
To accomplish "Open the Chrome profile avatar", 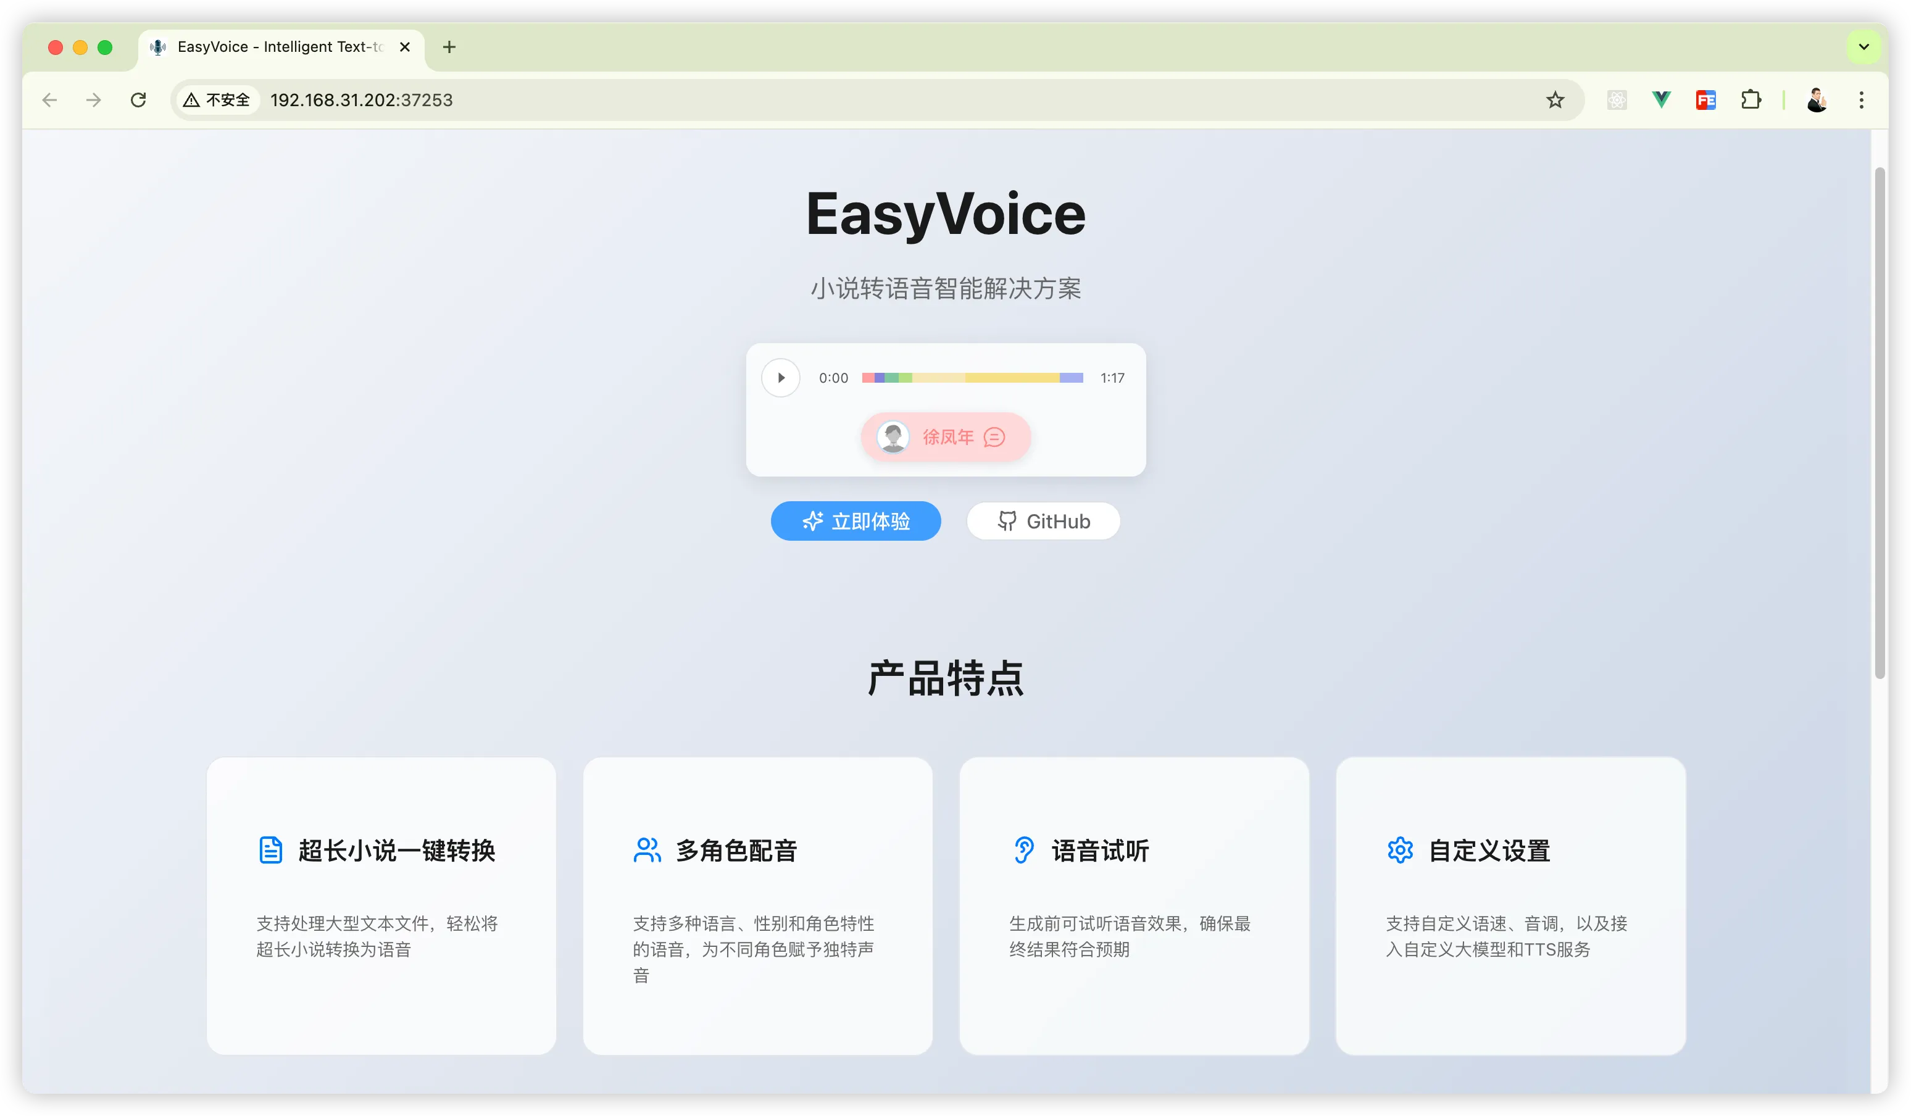I will point(1817,100).
